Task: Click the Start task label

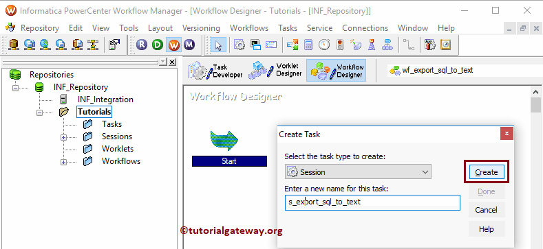Action: 229,161
